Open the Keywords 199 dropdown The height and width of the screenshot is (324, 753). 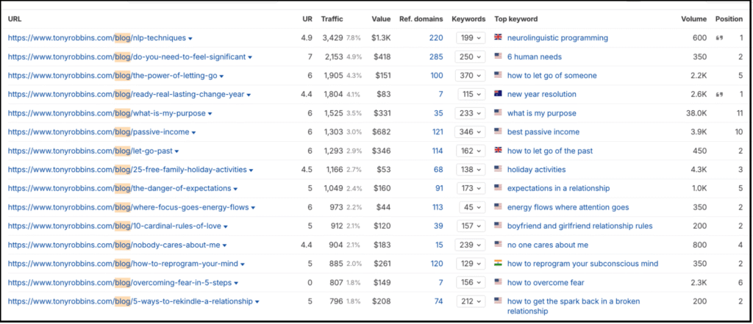(471, 38)
